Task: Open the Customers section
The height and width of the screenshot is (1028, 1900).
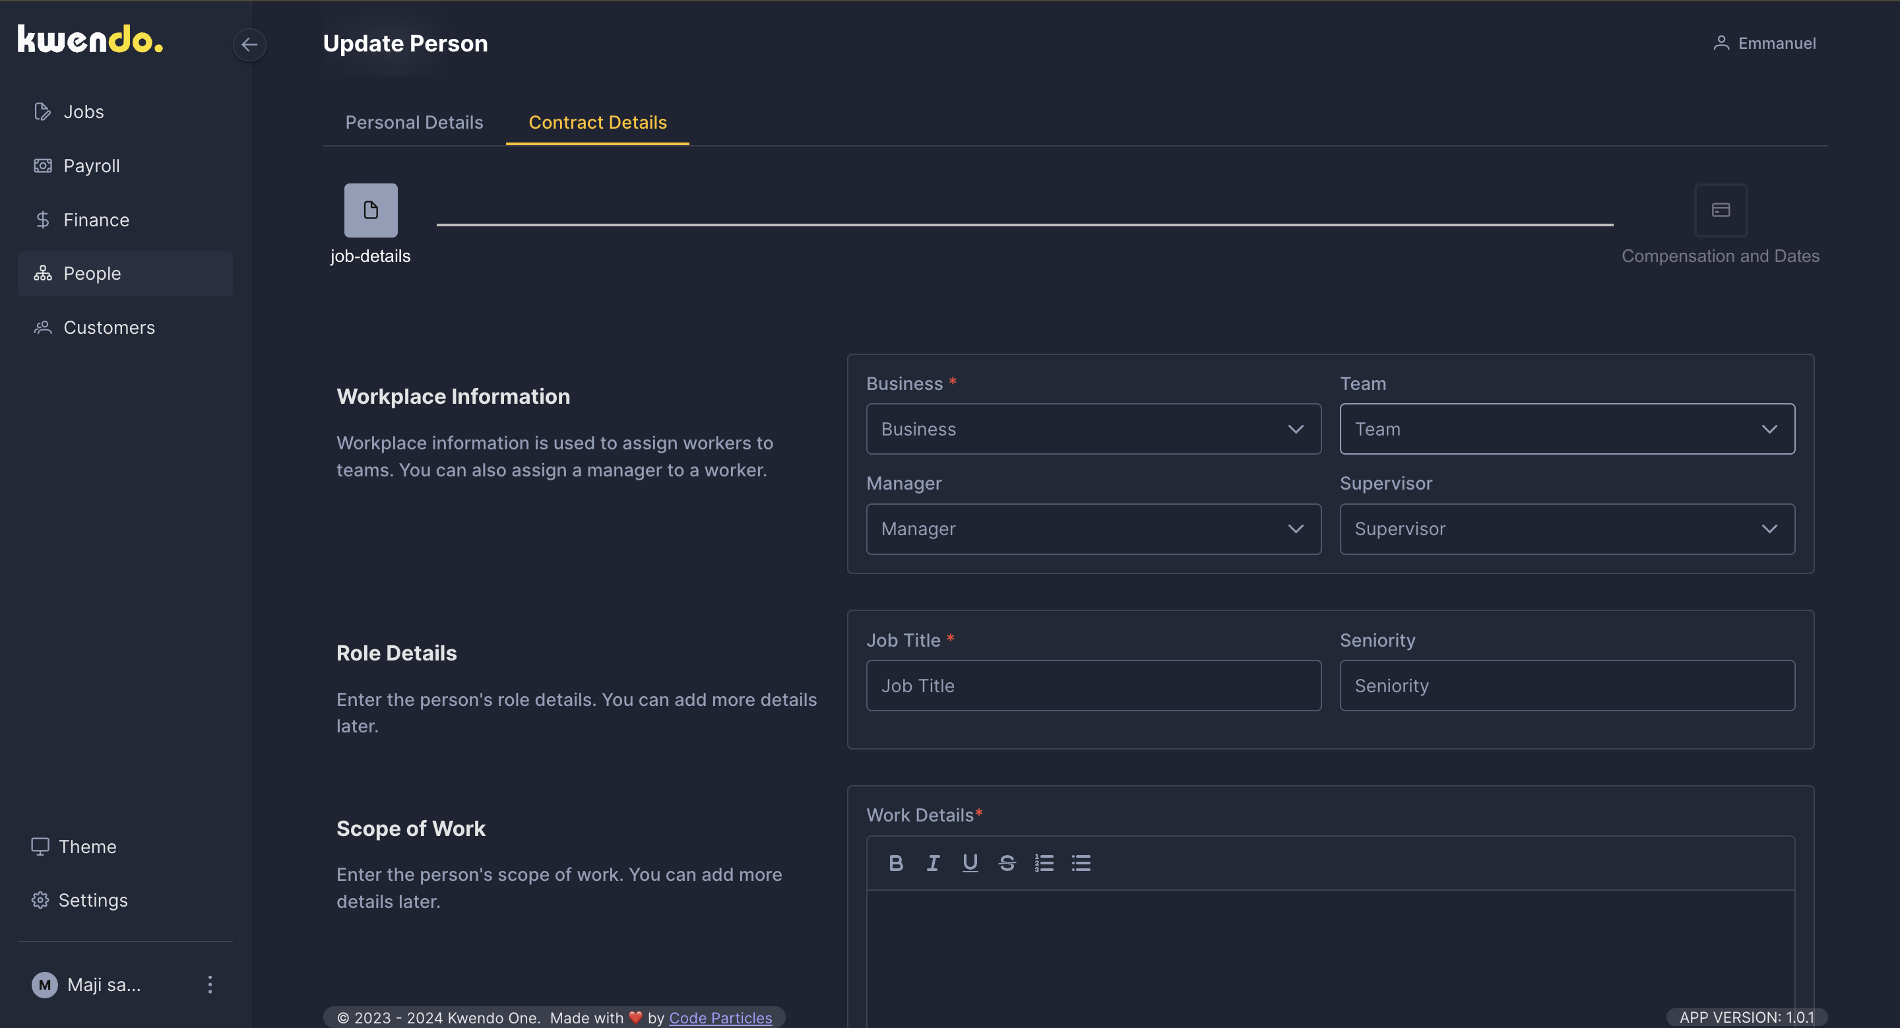Action: [125, 327]
